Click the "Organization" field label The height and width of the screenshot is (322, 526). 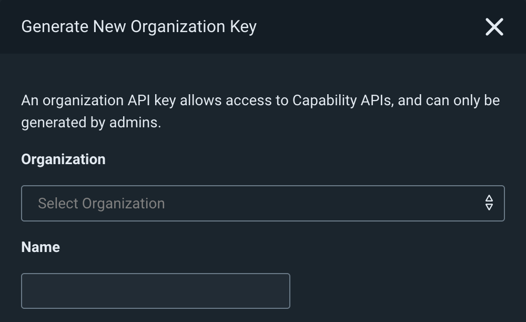(63, 159)
